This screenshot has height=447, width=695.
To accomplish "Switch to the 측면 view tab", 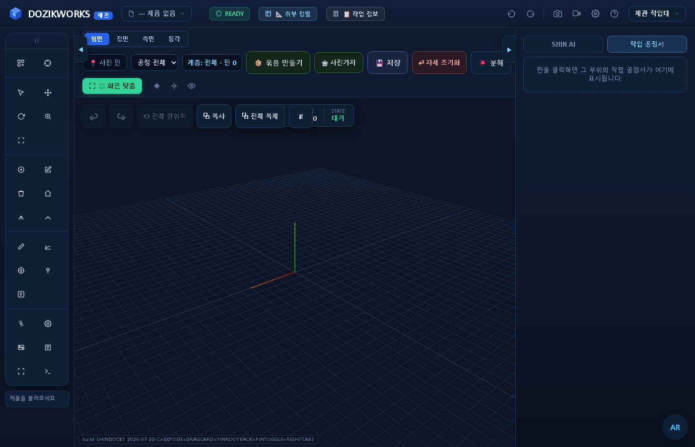I will (148, 39).
